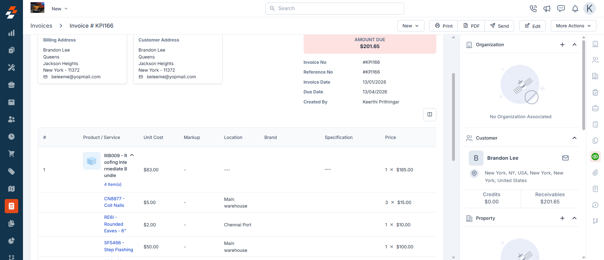
Task: Open the More Actions dropdown
Action: (x=573, y=26)
